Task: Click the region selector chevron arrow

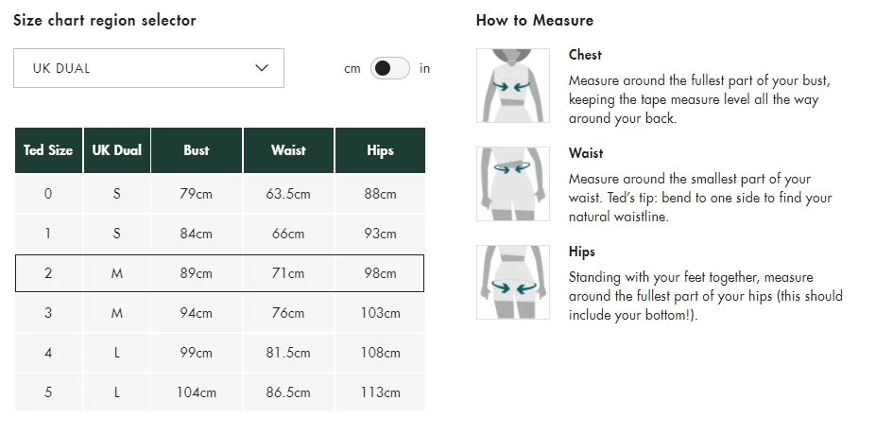Action: [263, 68]
